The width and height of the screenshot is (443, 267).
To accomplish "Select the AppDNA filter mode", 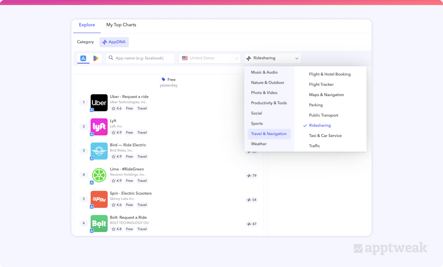I will click(114, 42).
